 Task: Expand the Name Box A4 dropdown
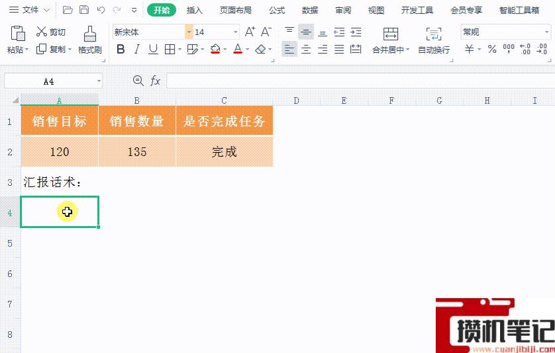[99, 81]
